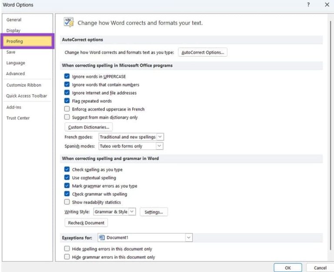This screenshot has width=334, height=272.
Task: Turn on Show readability statistics
Action: 67,202
